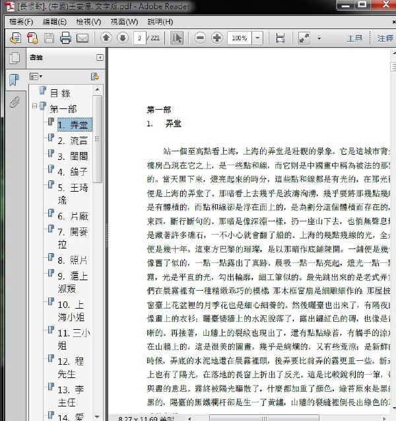Select bookmark 6. 片廠
This screenshot has height=421, width=396.
73,216
